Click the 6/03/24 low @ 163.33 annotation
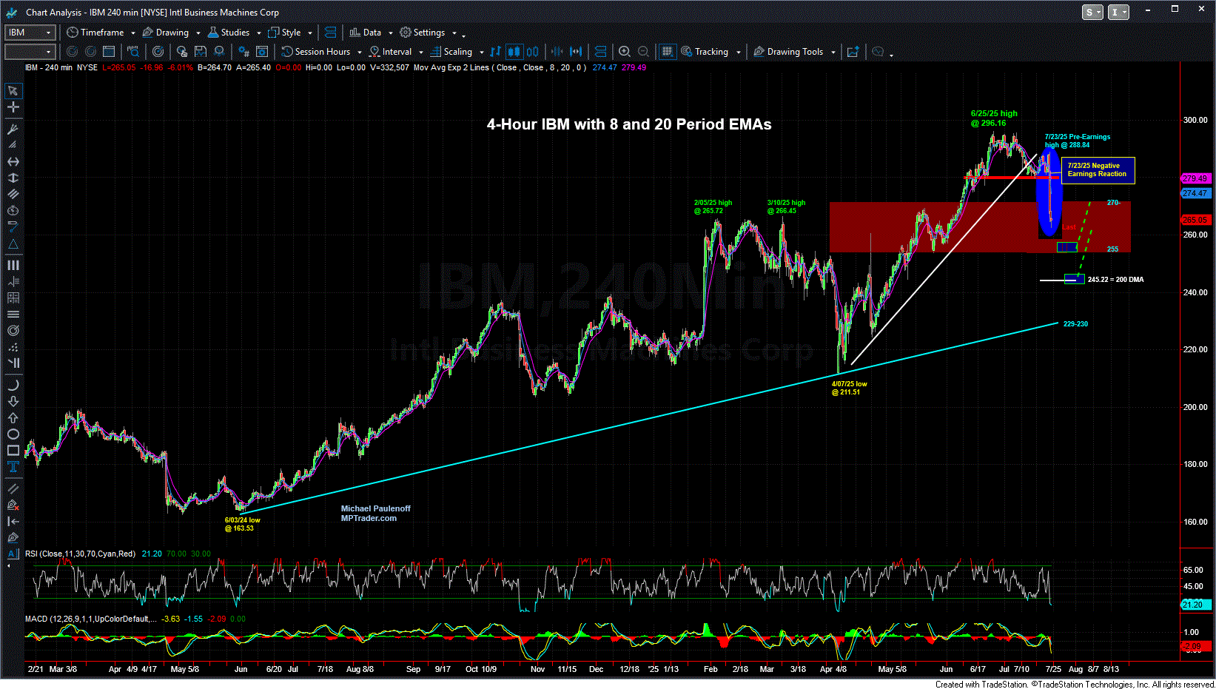Viewport: 1216px width, 689px height. (243, 524)
